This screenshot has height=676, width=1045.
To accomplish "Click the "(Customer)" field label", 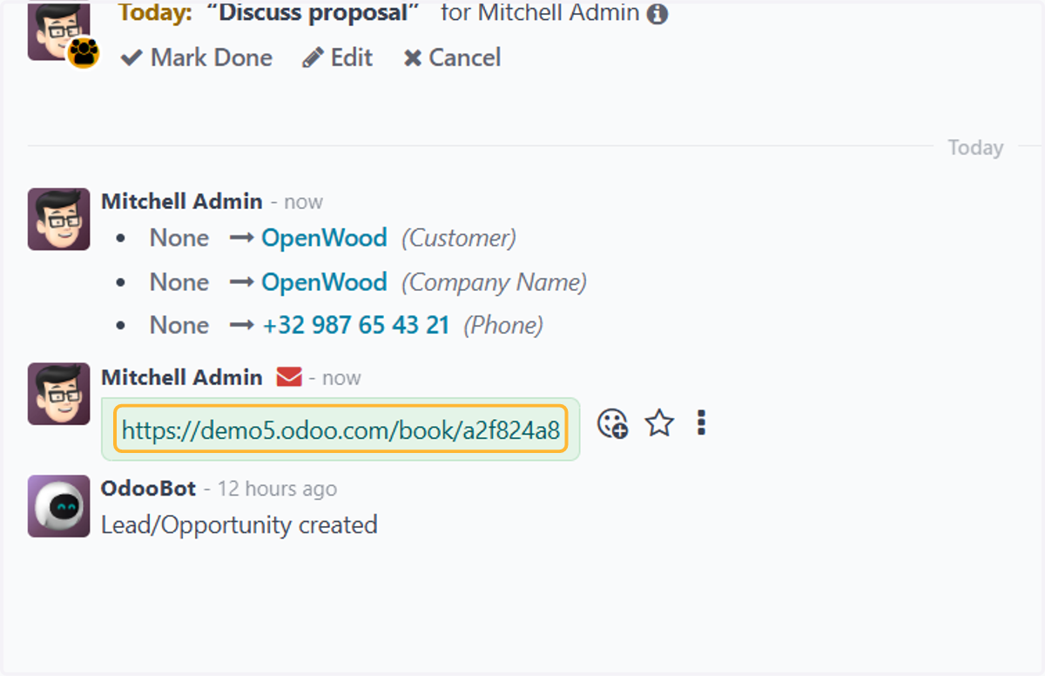I will click(x=459, y=238).
